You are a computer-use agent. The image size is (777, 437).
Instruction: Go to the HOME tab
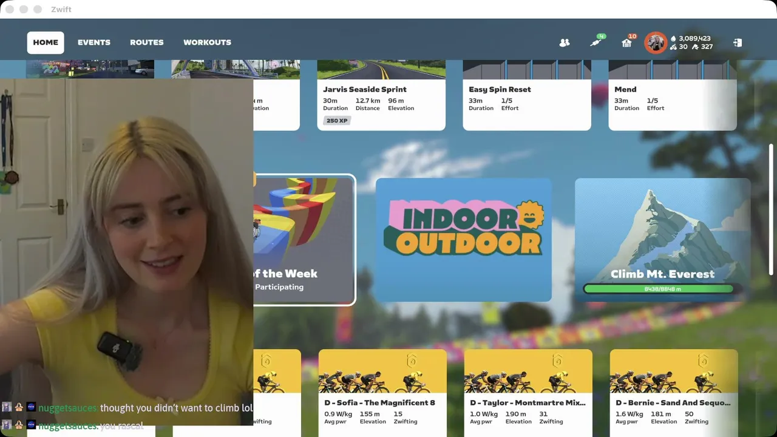click(x=46, y=42)
